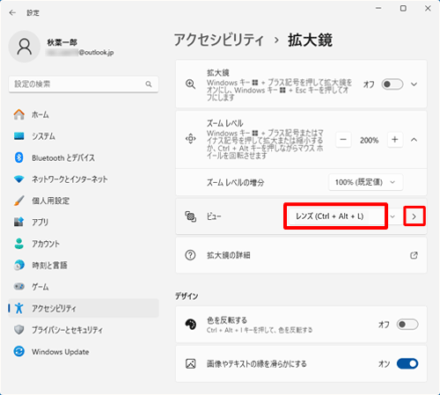Collapse the ズーム レベル section
Viewport: 440px width, 395px height.
pos(414,140)
